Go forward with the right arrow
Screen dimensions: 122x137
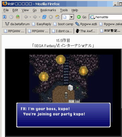point(35,17)
